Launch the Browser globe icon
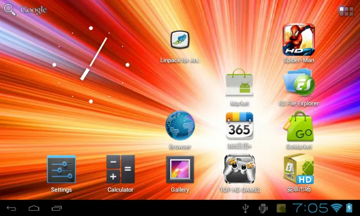Image resolution: width=360 pixels, height=216 pixels. coord(180,126)
